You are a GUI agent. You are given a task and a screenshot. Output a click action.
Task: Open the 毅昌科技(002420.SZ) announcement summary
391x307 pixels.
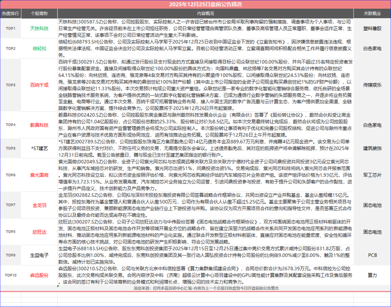click(205, 125)
